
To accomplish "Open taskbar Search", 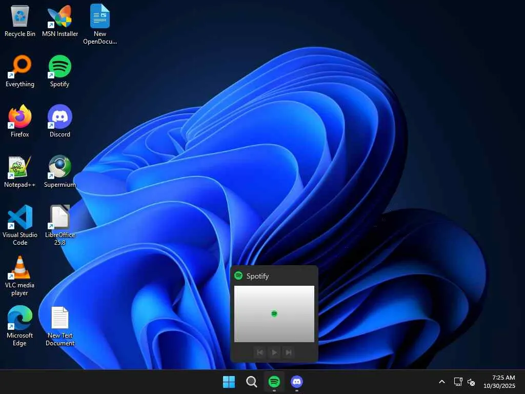I will (251, 382).
